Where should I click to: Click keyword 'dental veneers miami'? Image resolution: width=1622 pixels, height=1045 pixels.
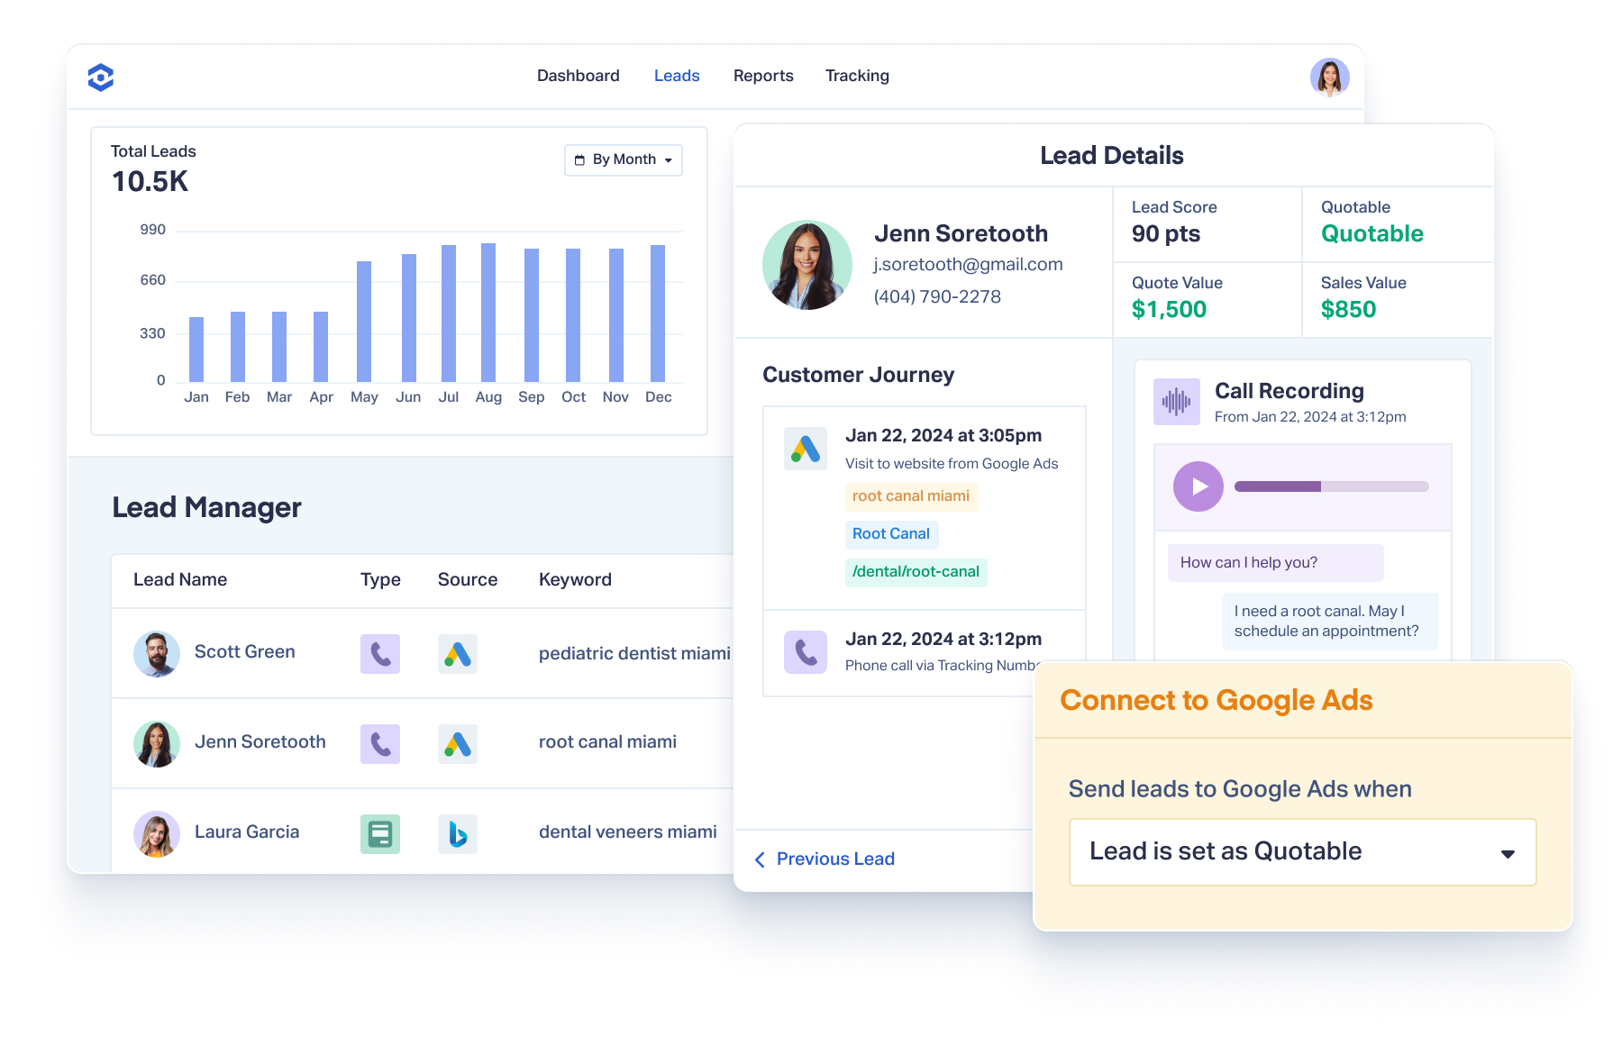pyautogui.click(x=628, y=831)
